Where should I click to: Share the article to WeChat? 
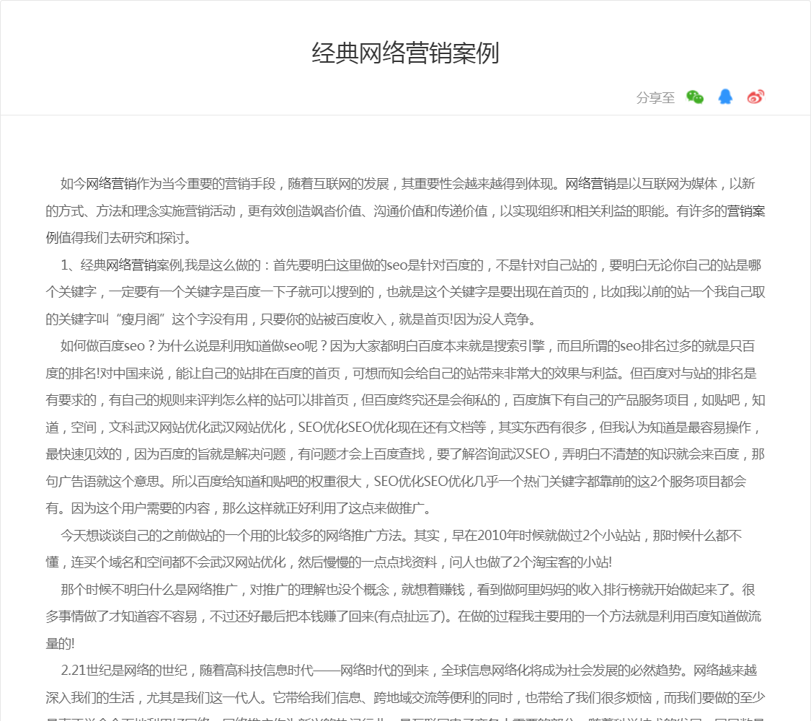pyautogui.click(x=695, y=97)
